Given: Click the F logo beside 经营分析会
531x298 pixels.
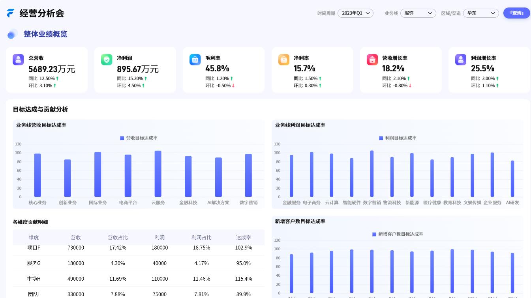Looking at the screenshot, I should 10,13.
